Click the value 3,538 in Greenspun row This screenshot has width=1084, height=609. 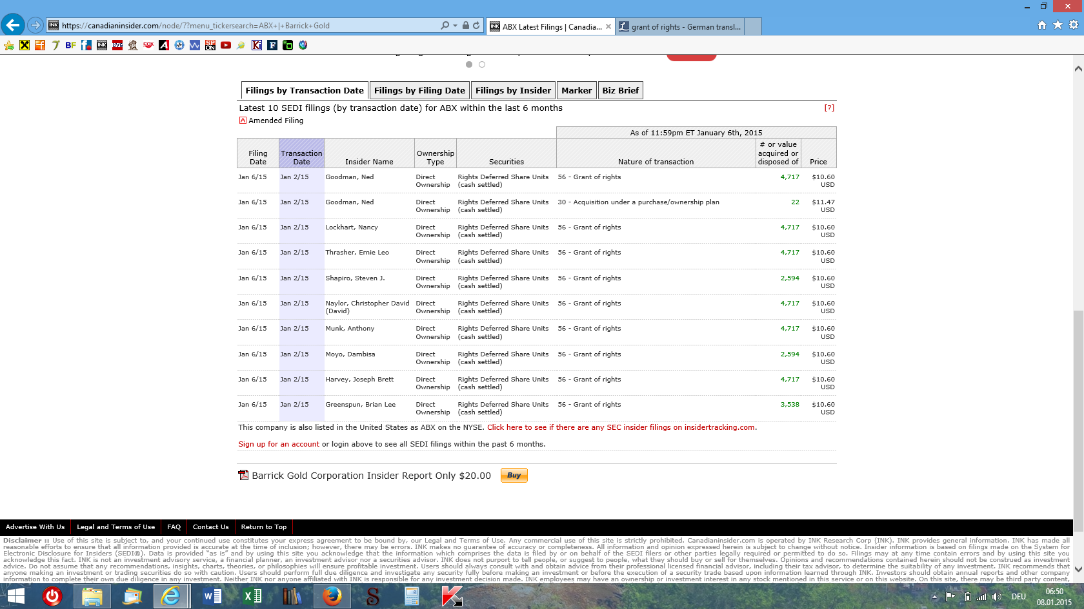tap(790, 405)
